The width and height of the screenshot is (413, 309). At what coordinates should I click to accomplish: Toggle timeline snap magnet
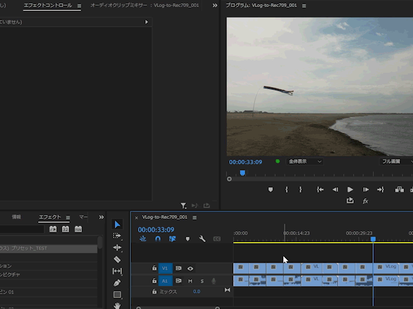coord(158,239)
